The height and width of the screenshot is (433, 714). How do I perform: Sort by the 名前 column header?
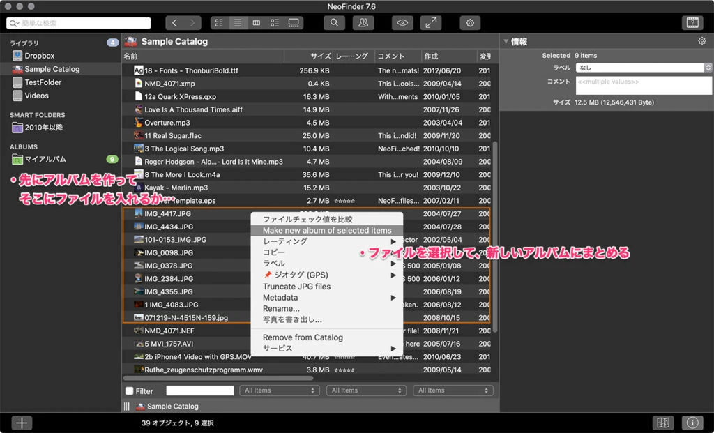(203, 56)
